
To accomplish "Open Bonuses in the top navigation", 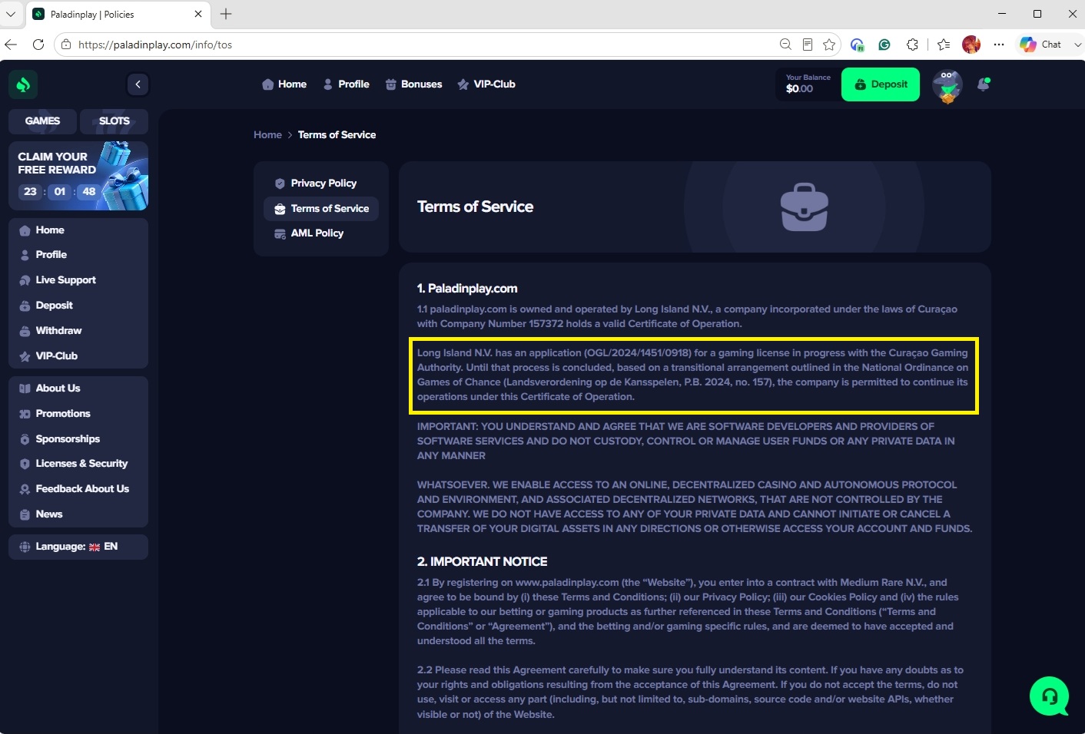I will (413, 84).
